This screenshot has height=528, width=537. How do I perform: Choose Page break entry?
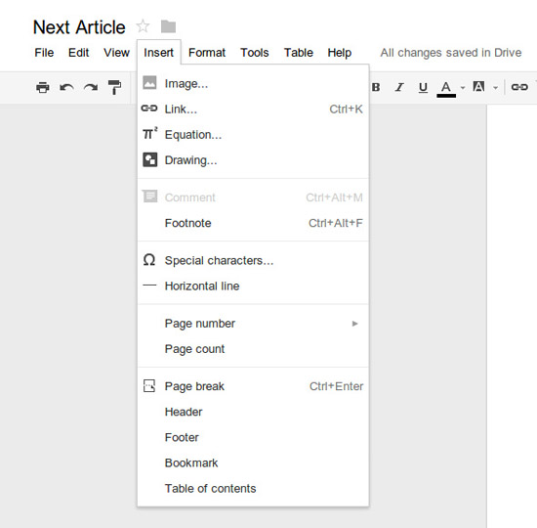pos(253,386)
